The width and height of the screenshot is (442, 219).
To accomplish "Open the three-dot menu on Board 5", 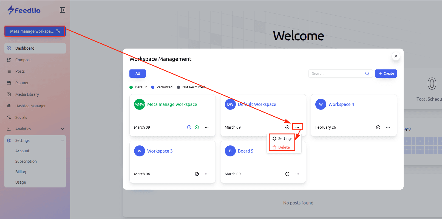I will point(297,174).
